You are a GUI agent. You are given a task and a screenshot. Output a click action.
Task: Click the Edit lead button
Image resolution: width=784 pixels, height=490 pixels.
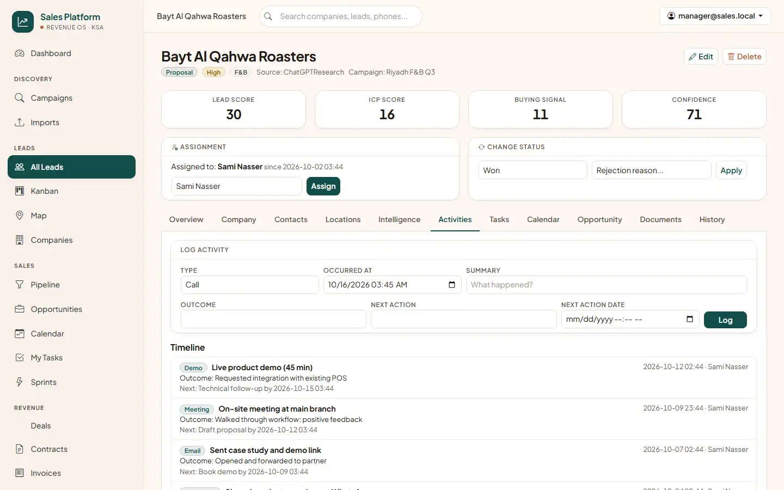click(701, 57)
